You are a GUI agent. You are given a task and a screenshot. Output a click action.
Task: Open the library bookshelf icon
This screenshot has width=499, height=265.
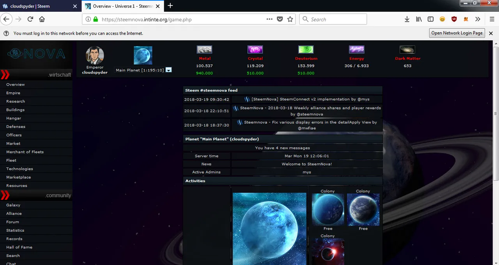(x=419, y=19)
